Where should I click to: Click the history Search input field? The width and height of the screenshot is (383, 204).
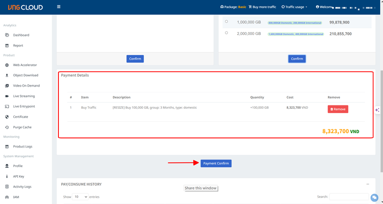coord(349,197)
